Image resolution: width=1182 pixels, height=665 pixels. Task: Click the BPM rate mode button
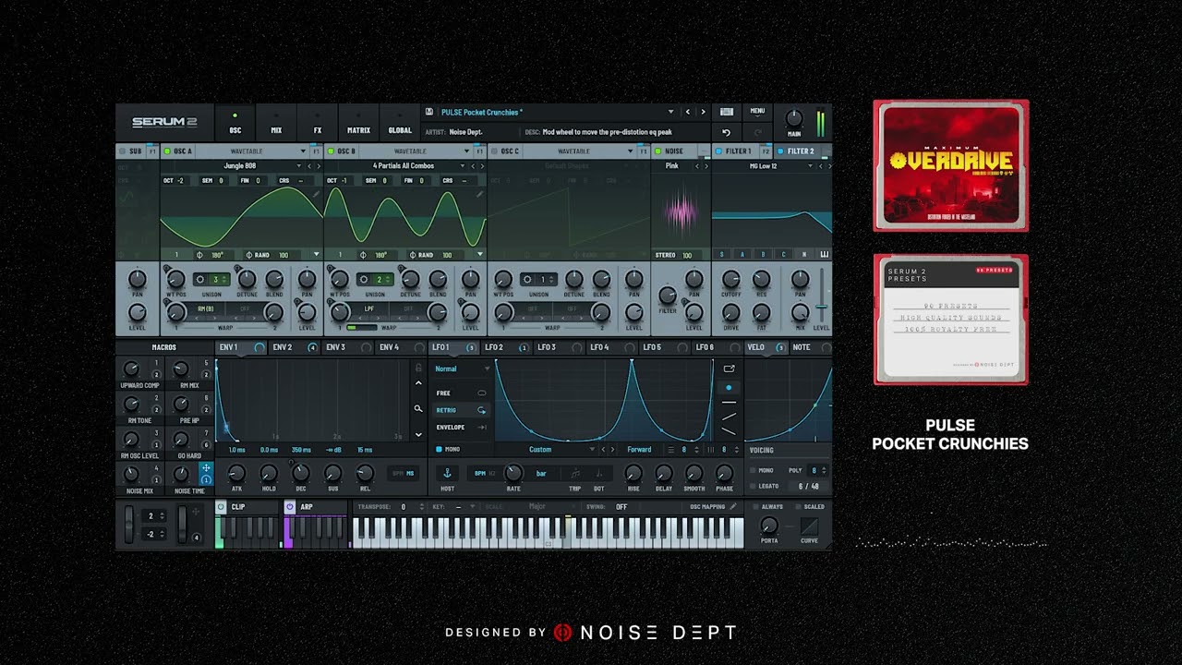(480, 473)
